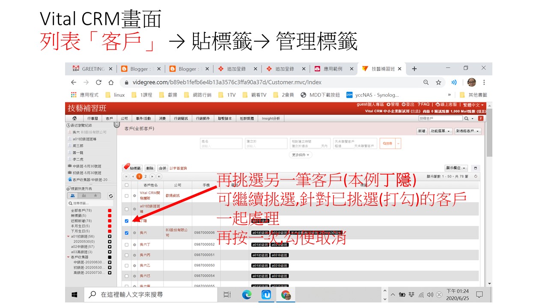Select the company tag filter icon

(84, 196)
